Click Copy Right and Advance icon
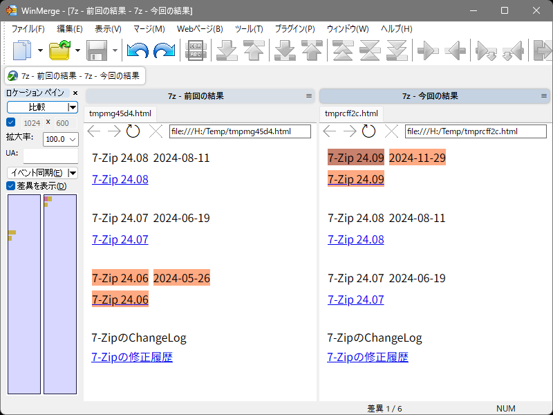The width and height of the screenshot is (553, 415). 486,50
